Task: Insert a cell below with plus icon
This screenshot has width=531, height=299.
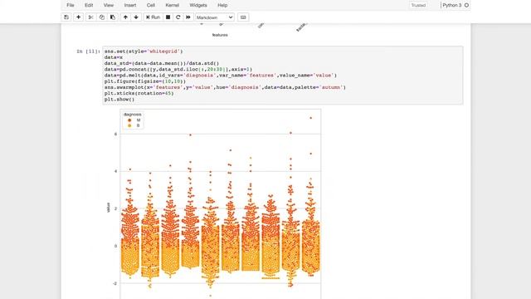Action: [78, 17]
